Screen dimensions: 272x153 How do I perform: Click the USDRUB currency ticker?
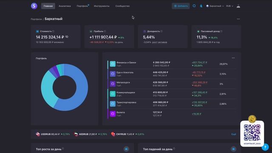click(x=53, y=134)
